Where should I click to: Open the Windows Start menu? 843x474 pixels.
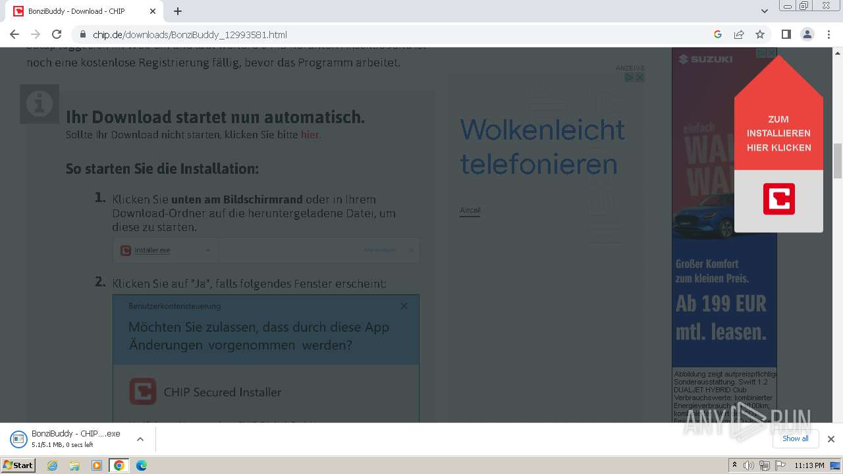point(18,465)
